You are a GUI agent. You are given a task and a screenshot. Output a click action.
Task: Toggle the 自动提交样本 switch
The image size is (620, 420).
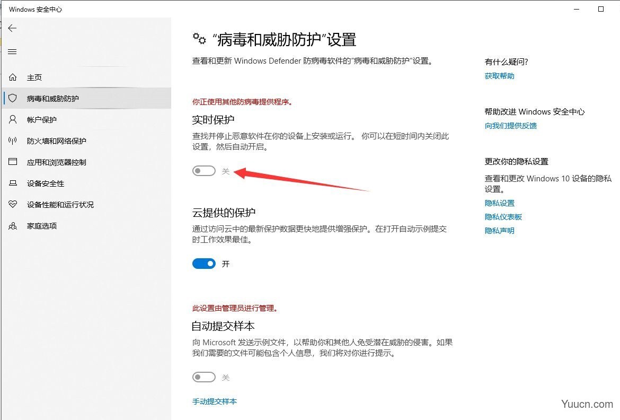204,377
